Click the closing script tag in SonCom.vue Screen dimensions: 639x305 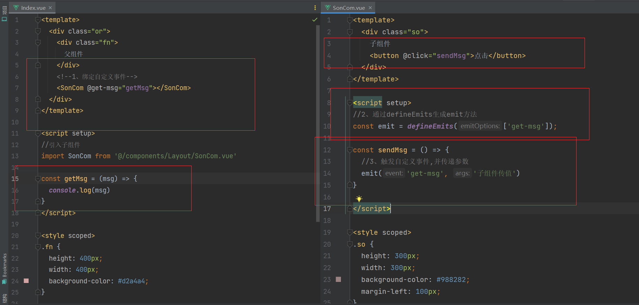pyautogui.click(x=372, y=209)
